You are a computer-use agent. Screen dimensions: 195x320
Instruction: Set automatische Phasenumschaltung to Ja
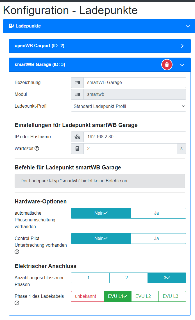158,213
